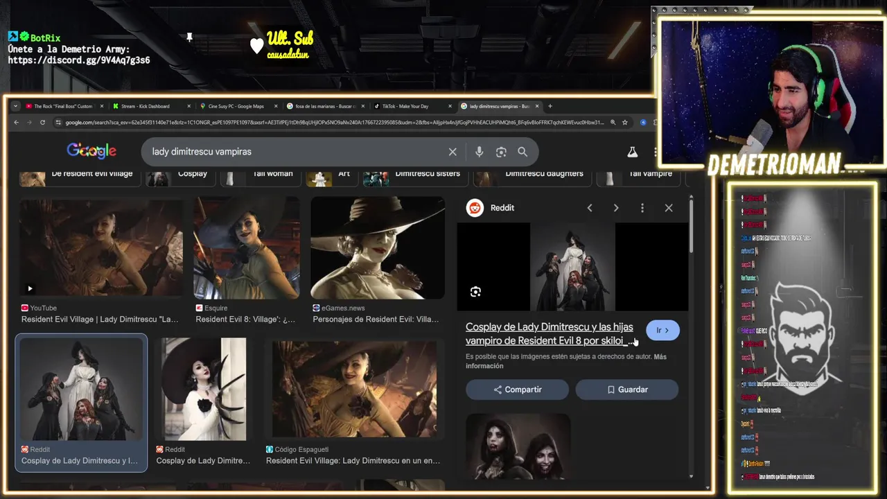
Task: Click the Compartir button
Action: [x=517, y=389]
